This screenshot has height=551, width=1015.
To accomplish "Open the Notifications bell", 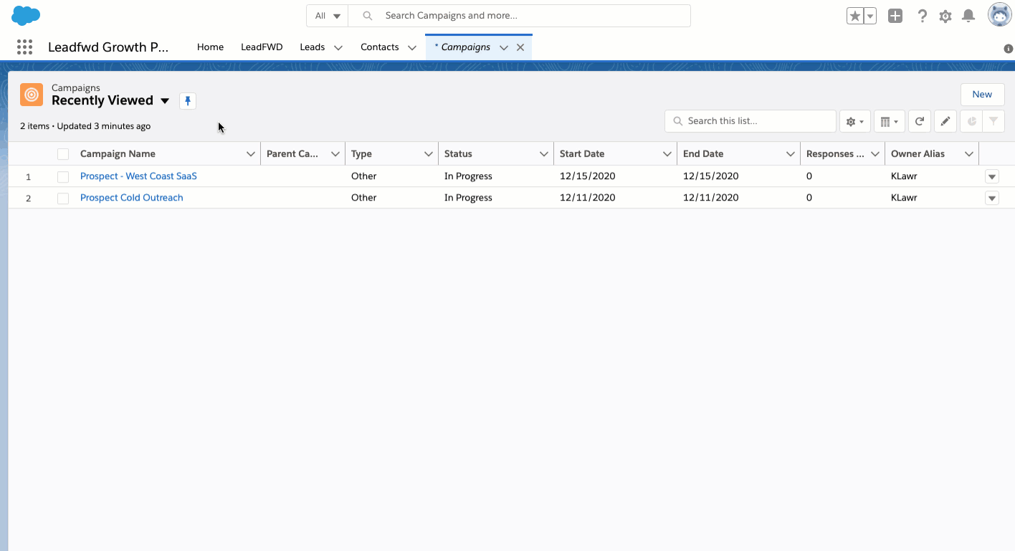I will click(x=968, y=16).
